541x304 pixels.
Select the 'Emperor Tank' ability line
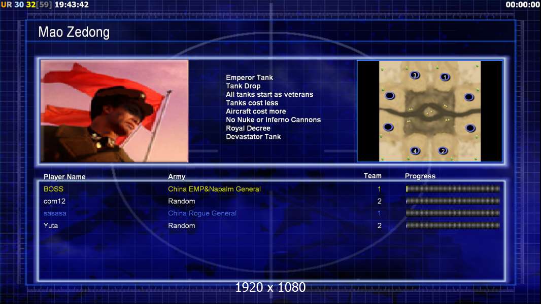(249, 78)
